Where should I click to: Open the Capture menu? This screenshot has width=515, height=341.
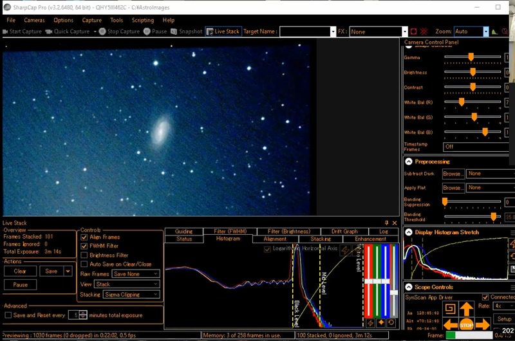pos(91,20)
